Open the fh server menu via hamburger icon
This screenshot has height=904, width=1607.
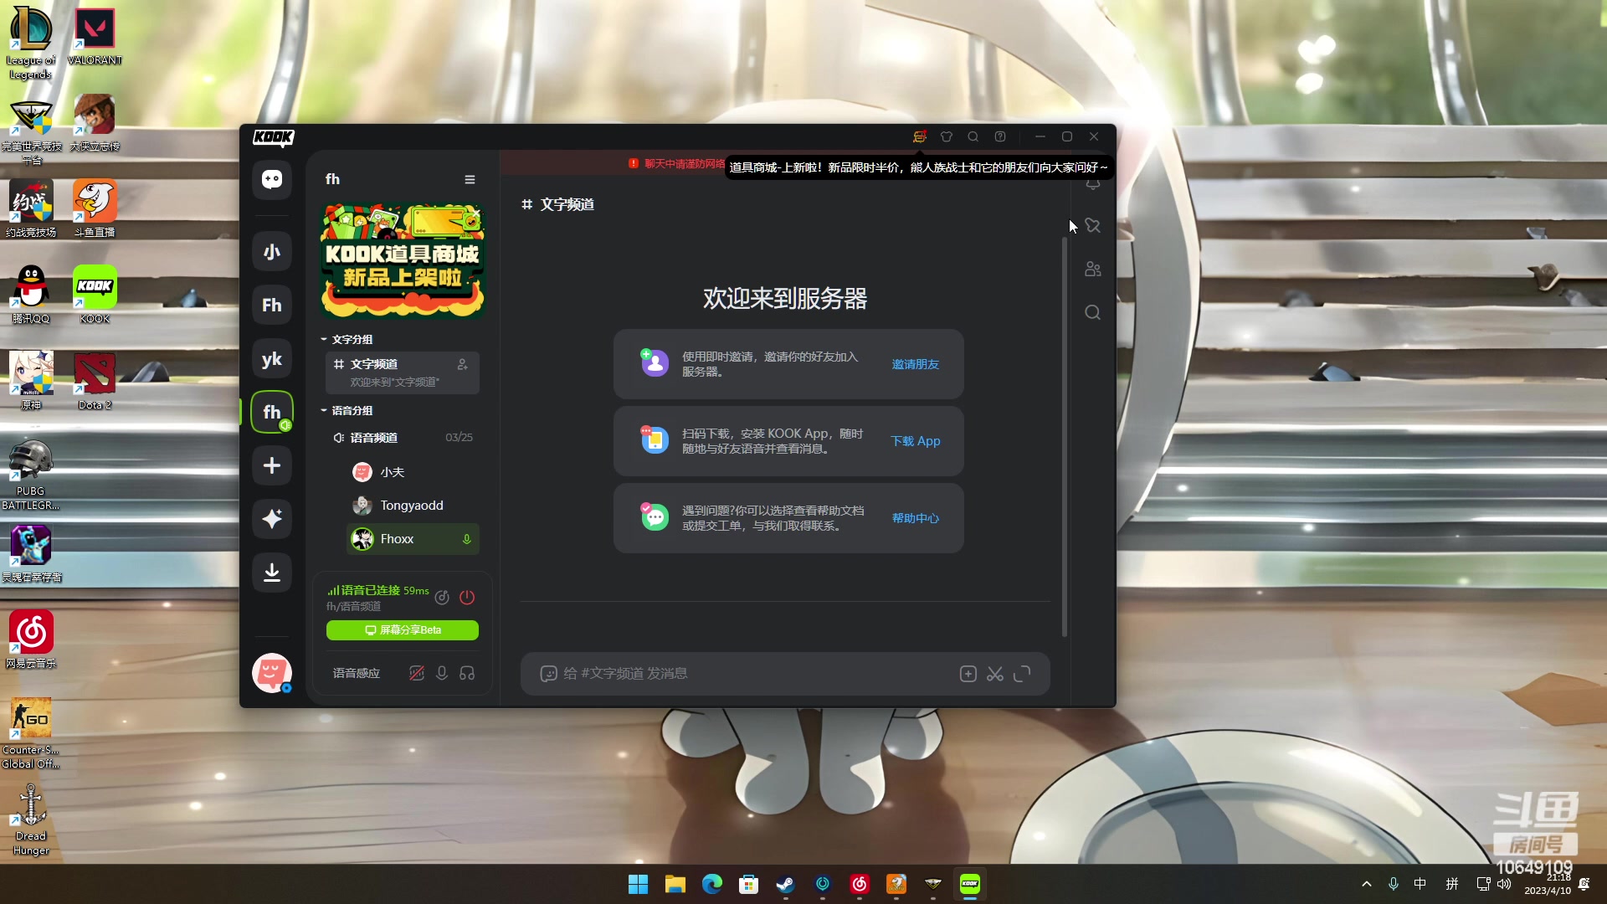tap(470, 179)
